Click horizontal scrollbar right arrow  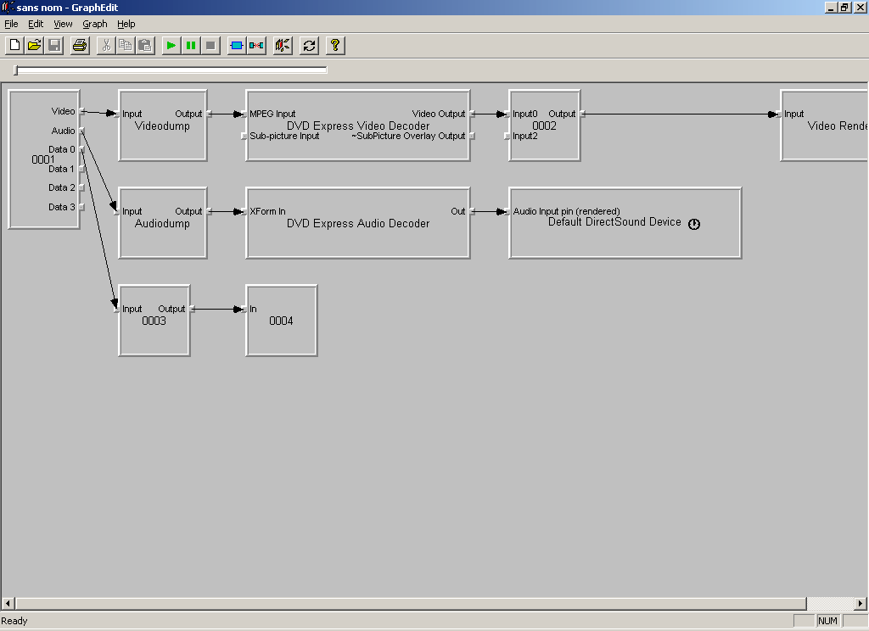coord(860,603)
